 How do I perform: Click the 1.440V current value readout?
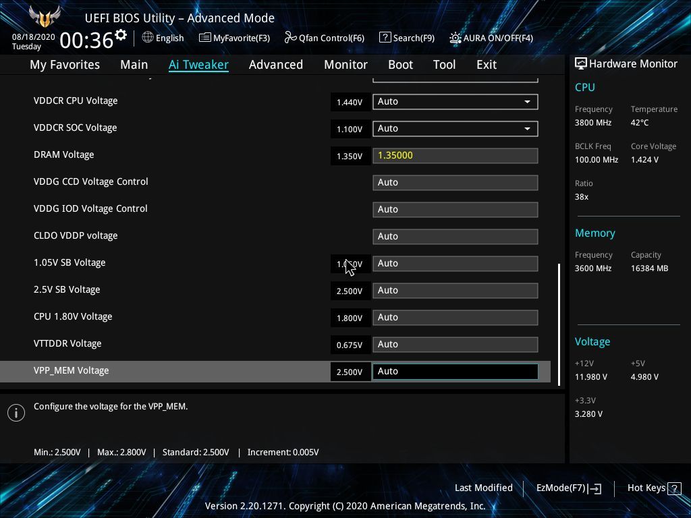(350, 103)
